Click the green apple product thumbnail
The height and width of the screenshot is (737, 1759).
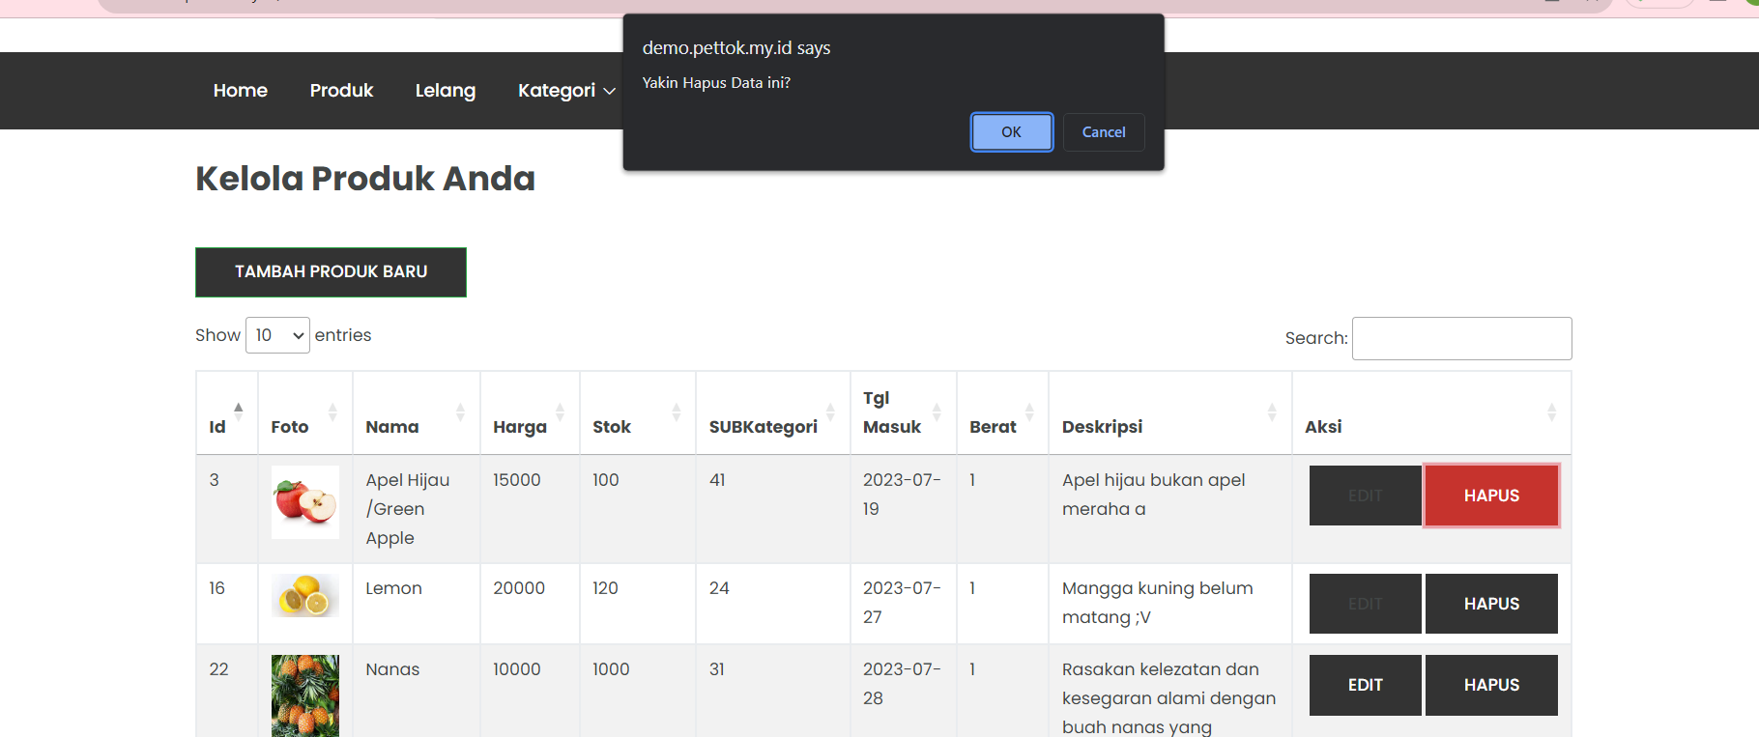tap(305, 502)
